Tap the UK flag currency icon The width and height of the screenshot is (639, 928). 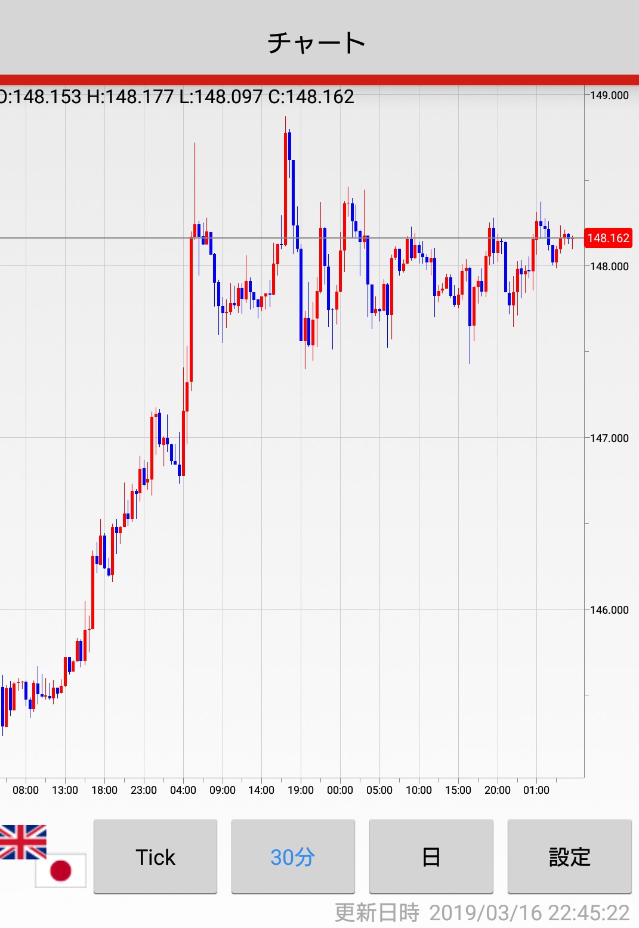23,842
